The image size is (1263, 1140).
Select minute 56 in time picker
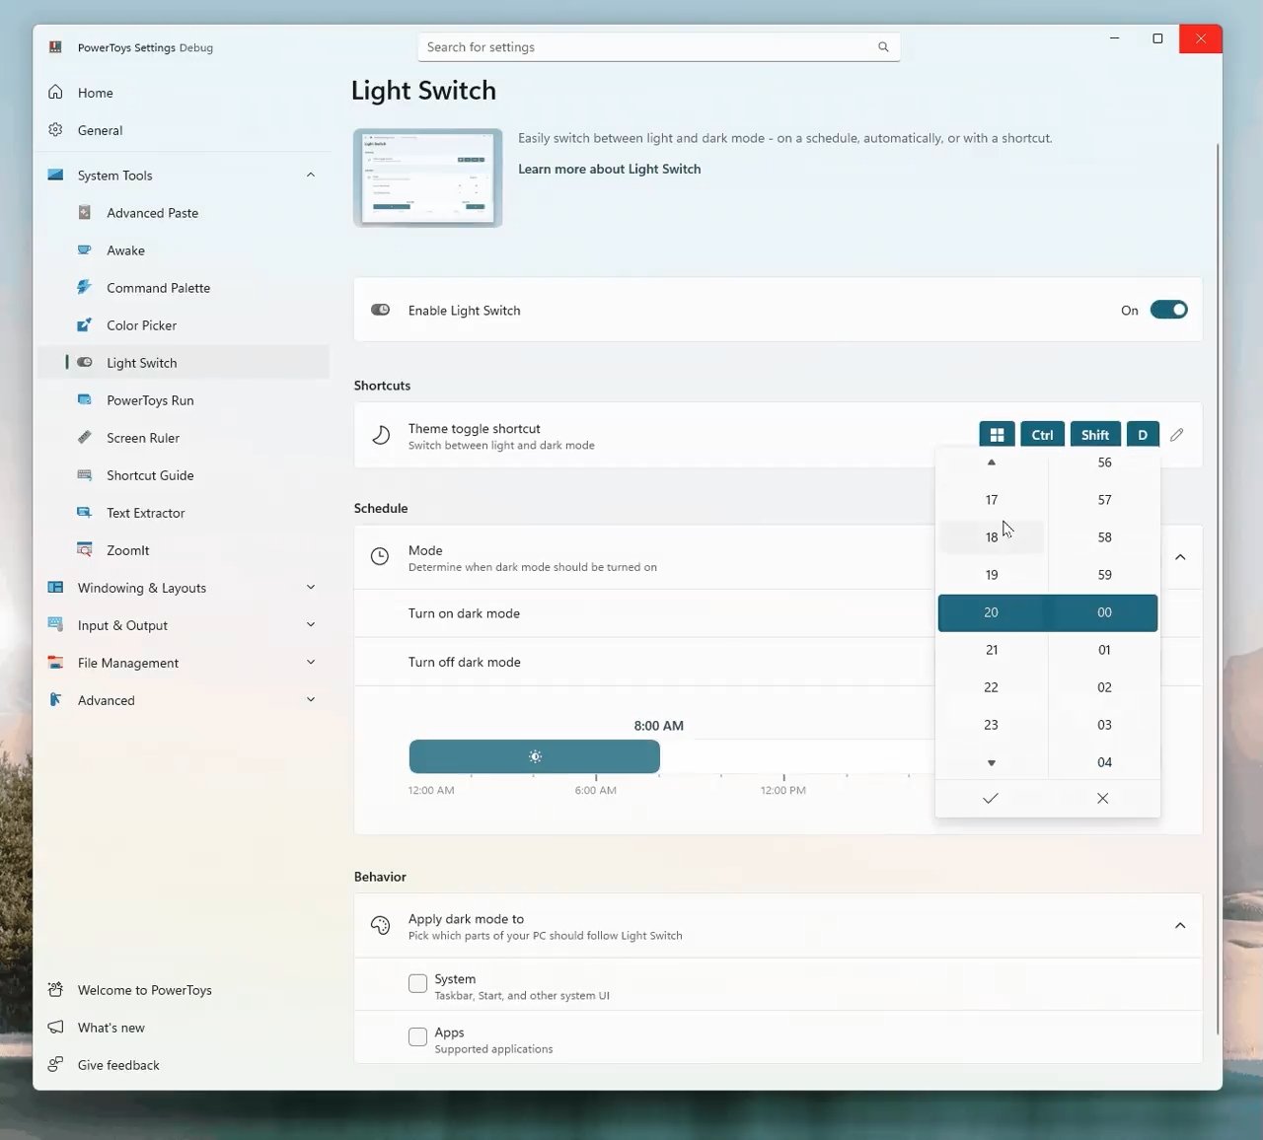pyautogui.click(x=1104, y=463)
